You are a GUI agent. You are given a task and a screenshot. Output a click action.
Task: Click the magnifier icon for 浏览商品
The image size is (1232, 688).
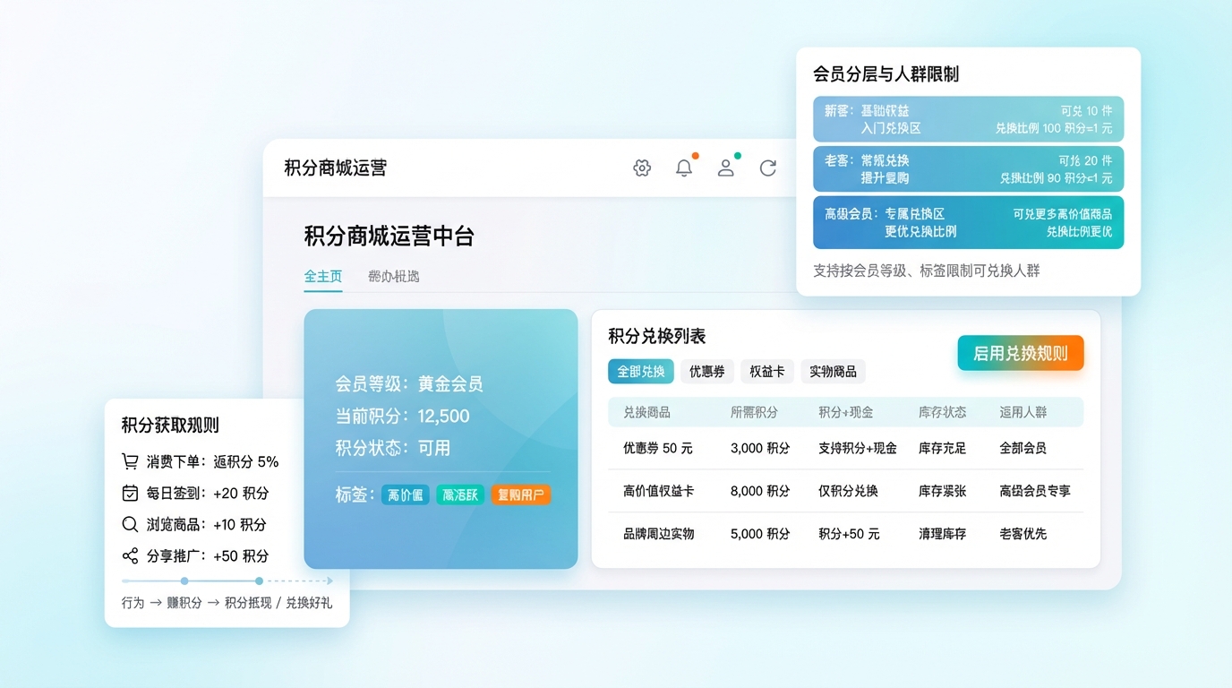[x=131, y=524]
